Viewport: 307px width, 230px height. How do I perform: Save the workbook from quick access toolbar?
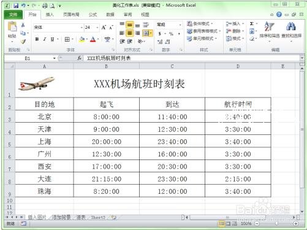[16, 6]
